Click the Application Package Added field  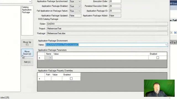coord(115,16)
